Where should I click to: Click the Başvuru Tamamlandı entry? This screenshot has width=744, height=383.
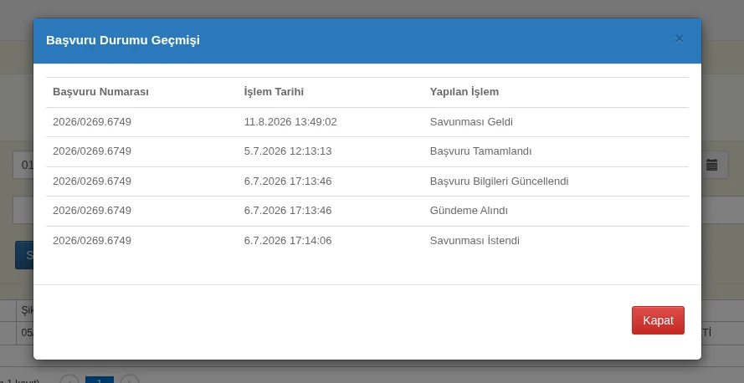pos(480,151)
